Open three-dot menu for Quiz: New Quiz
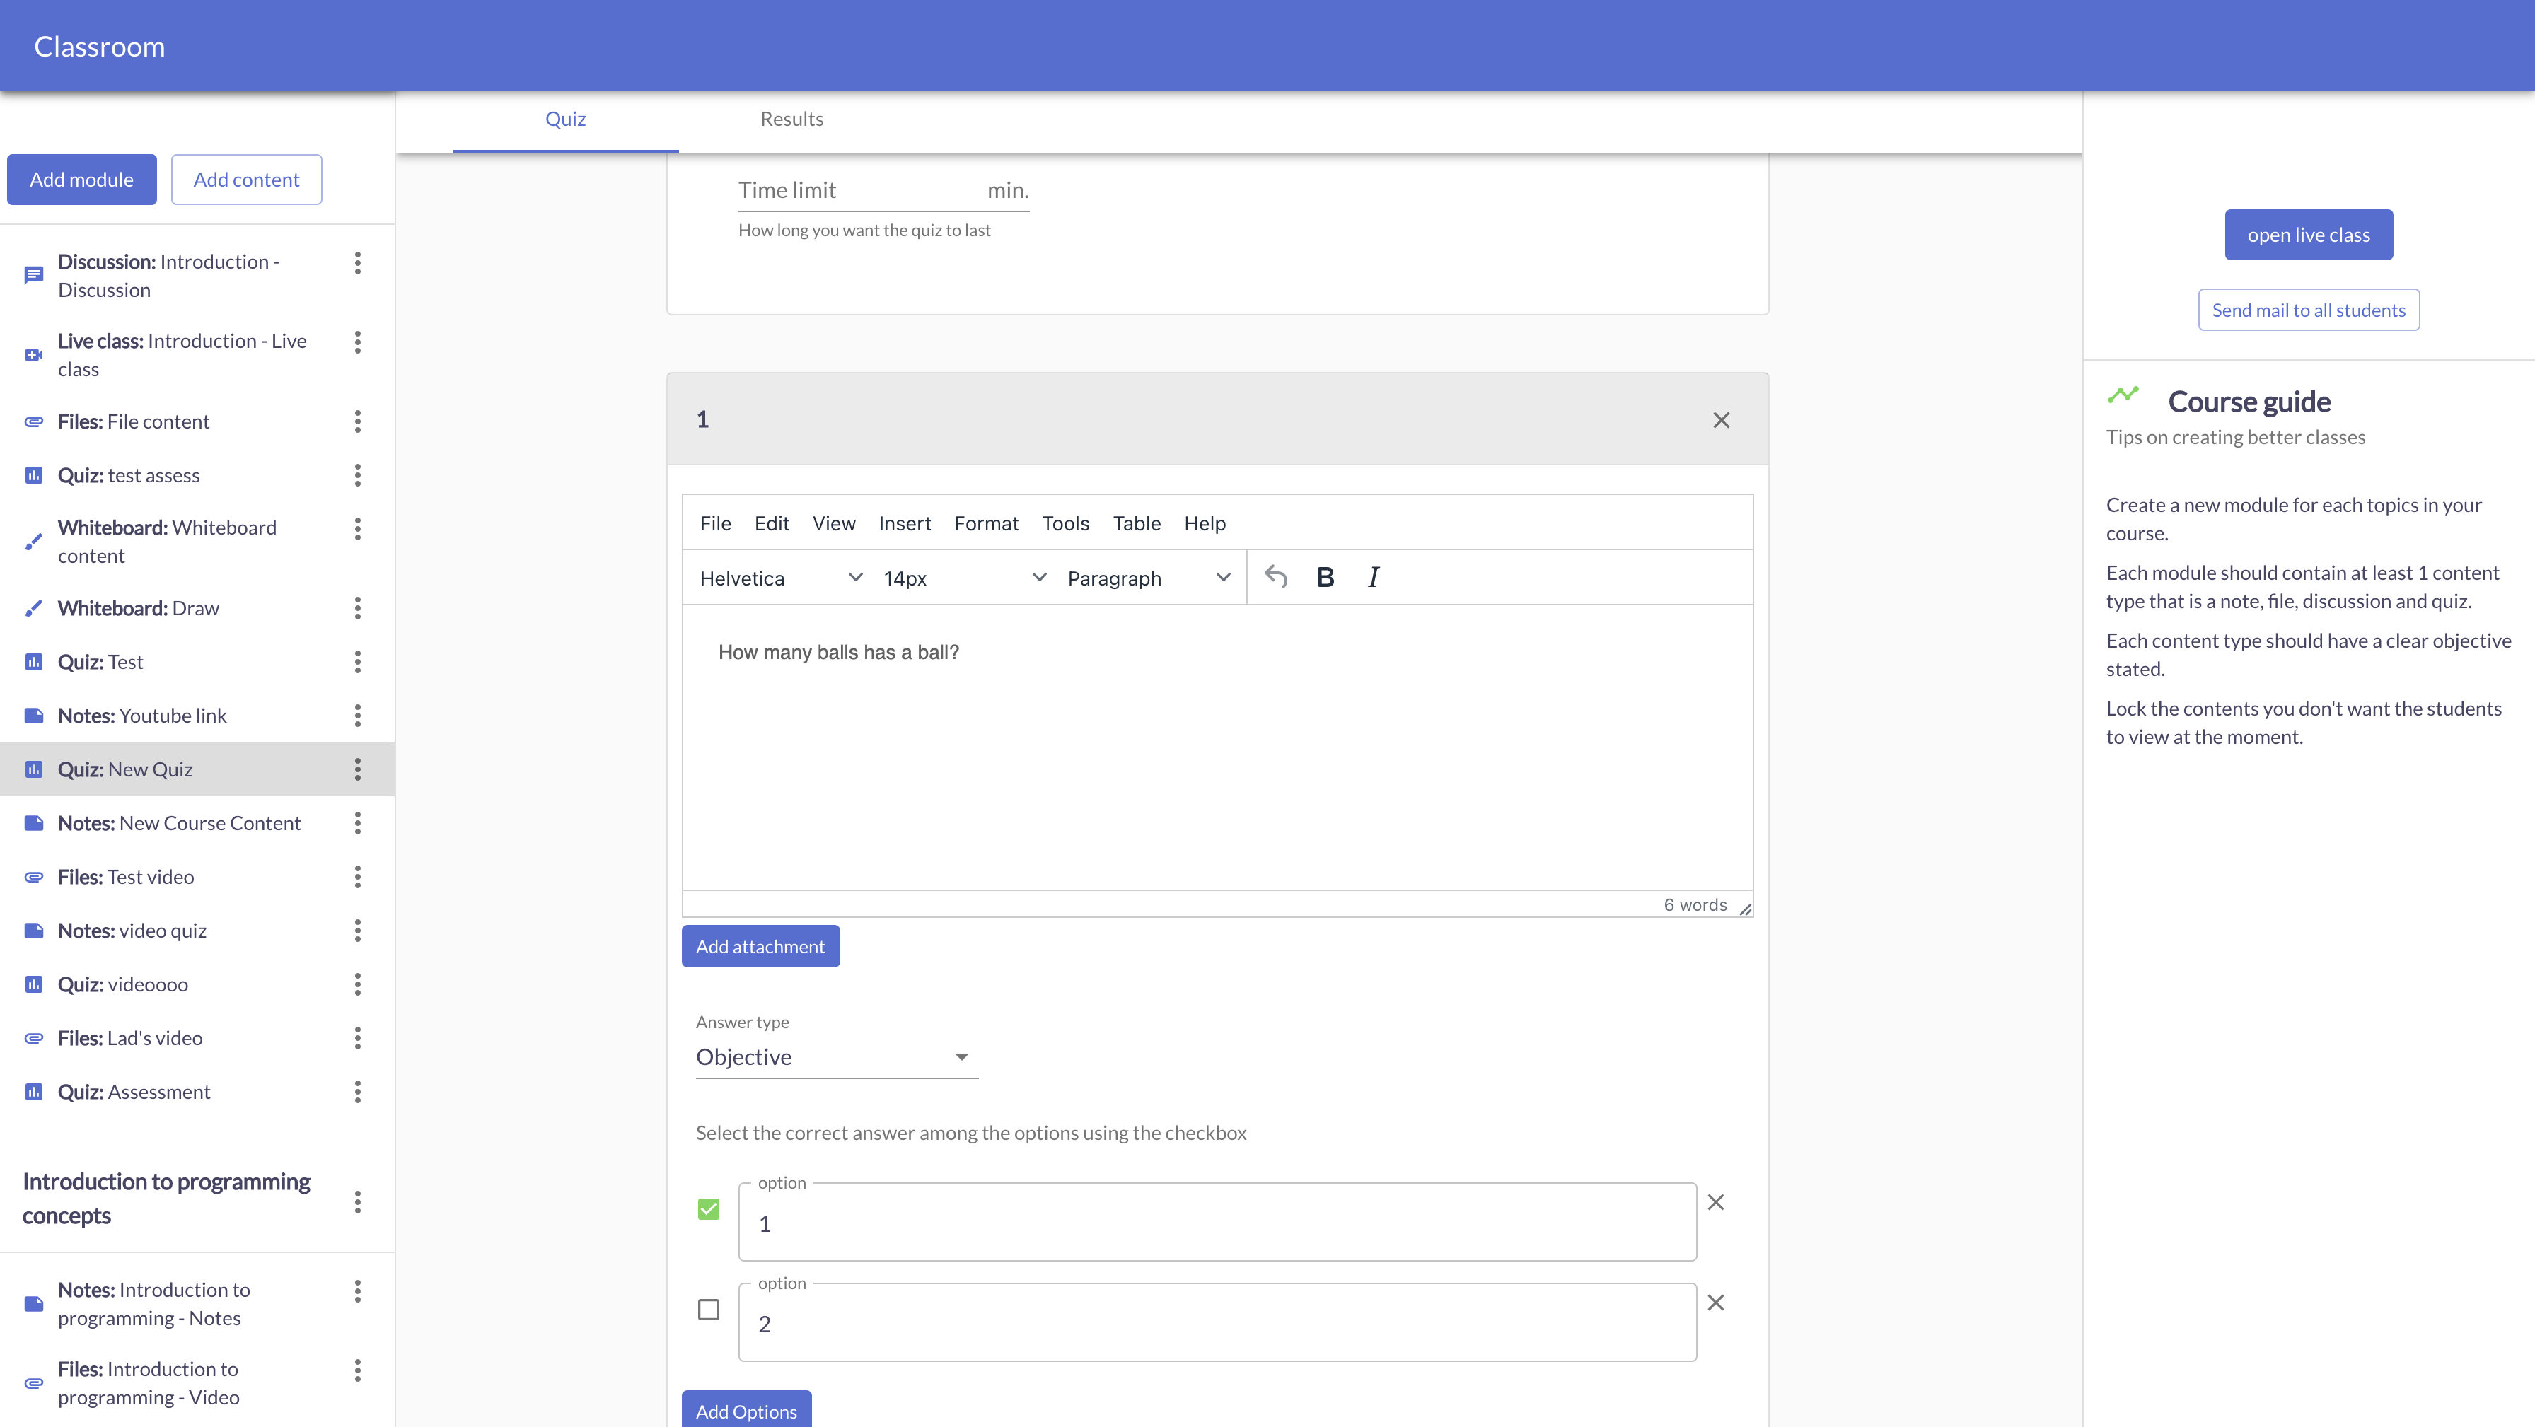The image size is (2535, 1427). click(357, 769)
